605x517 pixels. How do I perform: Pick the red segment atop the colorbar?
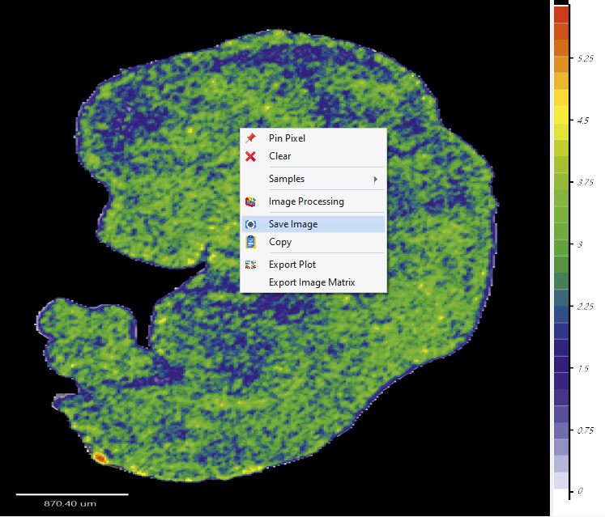(561, 15)
